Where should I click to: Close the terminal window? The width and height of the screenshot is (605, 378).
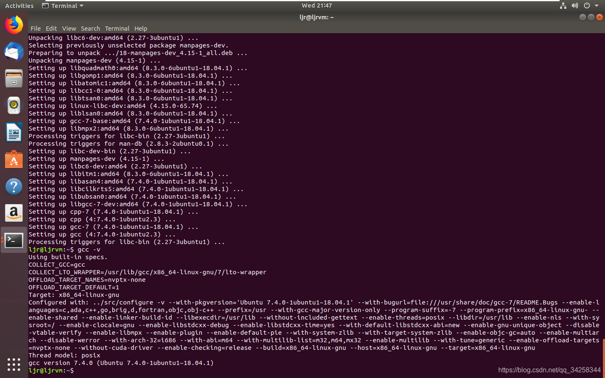point(599,17)
